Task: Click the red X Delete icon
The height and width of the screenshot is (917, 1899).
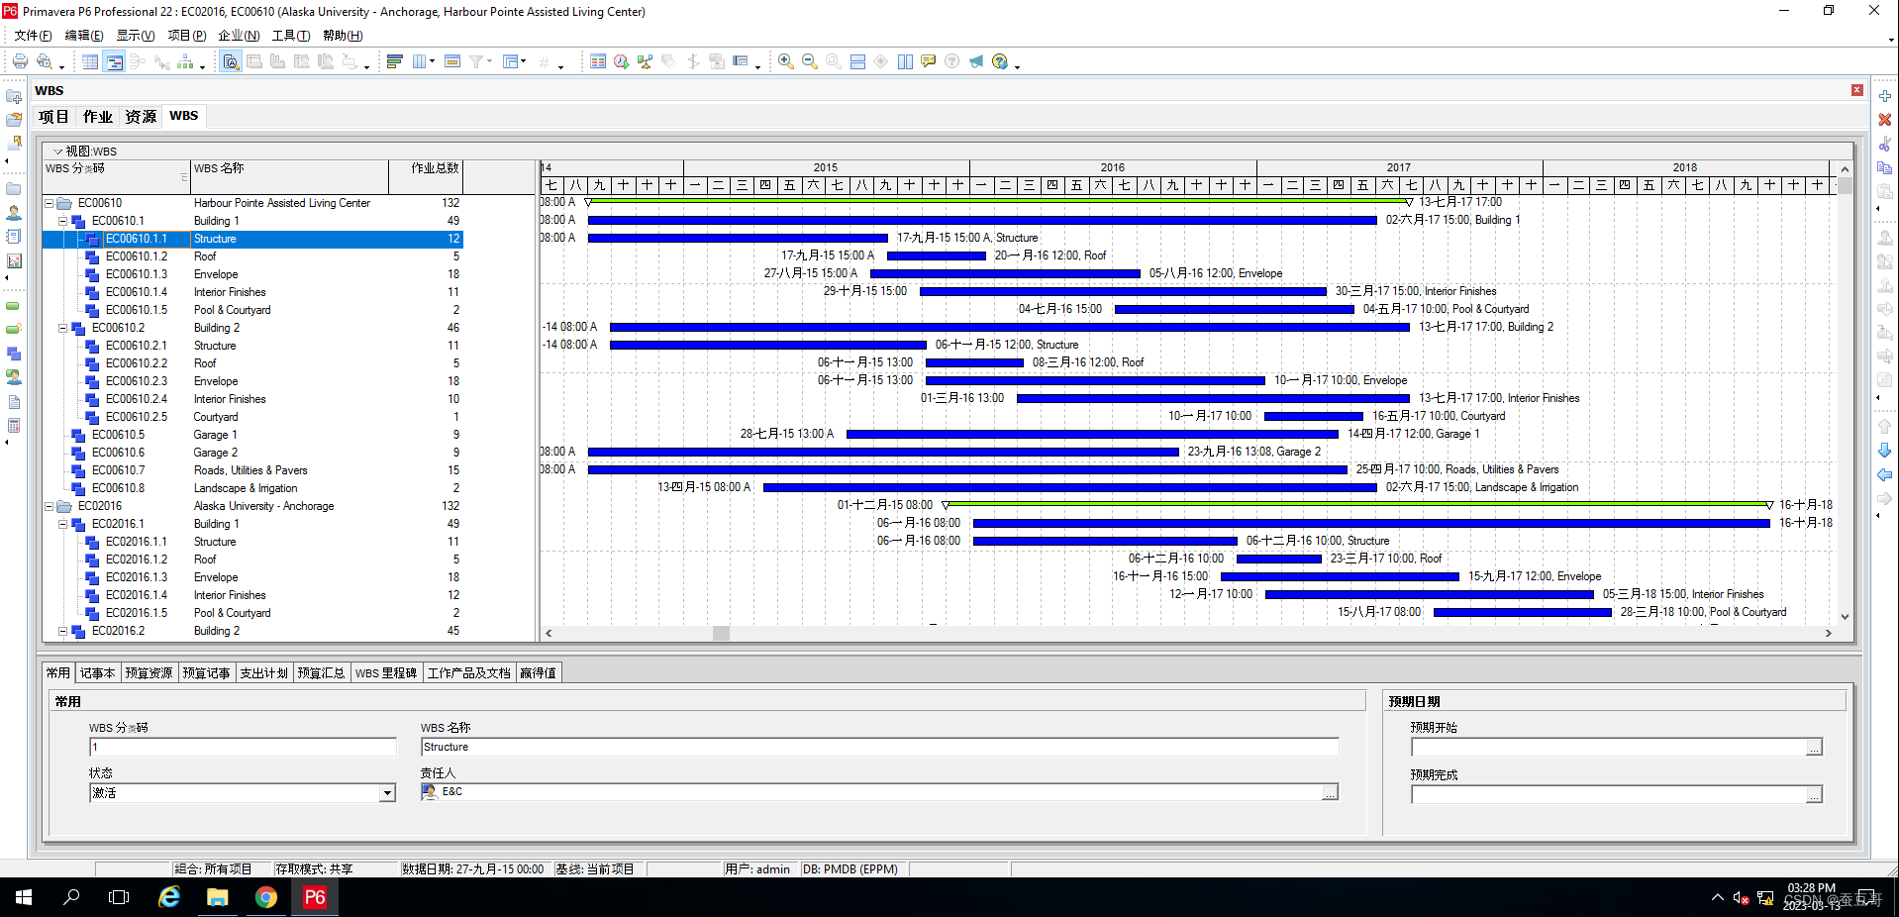Action: click(1885, 120)
